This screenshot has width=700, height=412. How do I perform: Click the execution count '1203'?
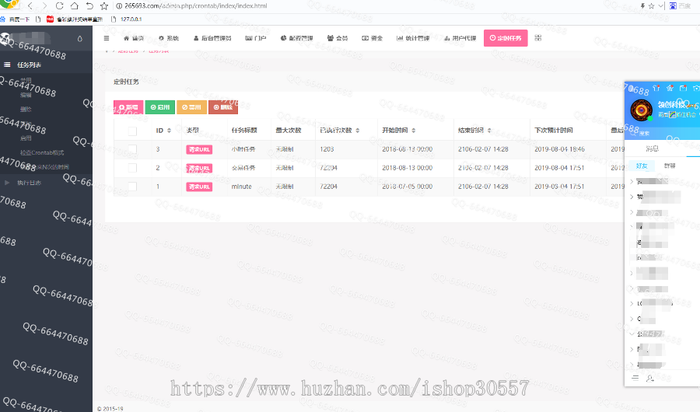(327, 149)
